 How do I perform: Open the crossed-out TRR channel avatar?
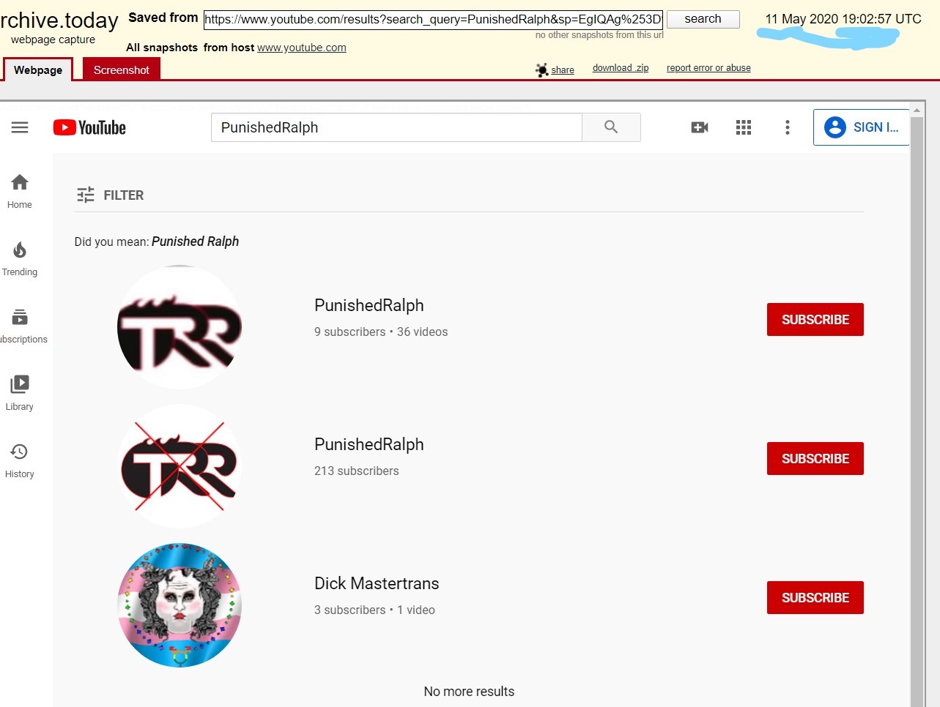180,466
